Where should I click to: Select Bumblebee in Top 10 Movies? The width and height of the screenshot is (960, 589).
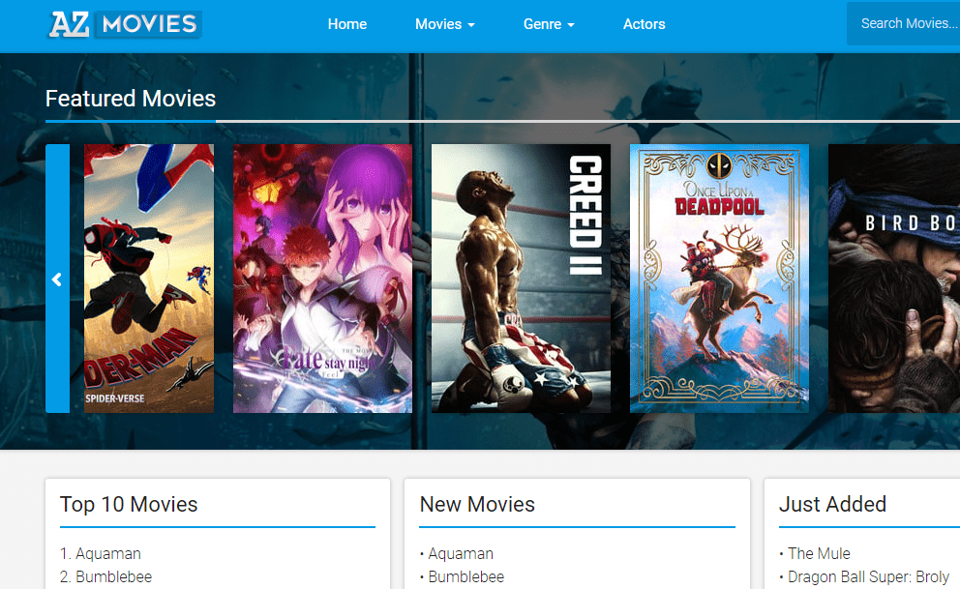point(114,576)
